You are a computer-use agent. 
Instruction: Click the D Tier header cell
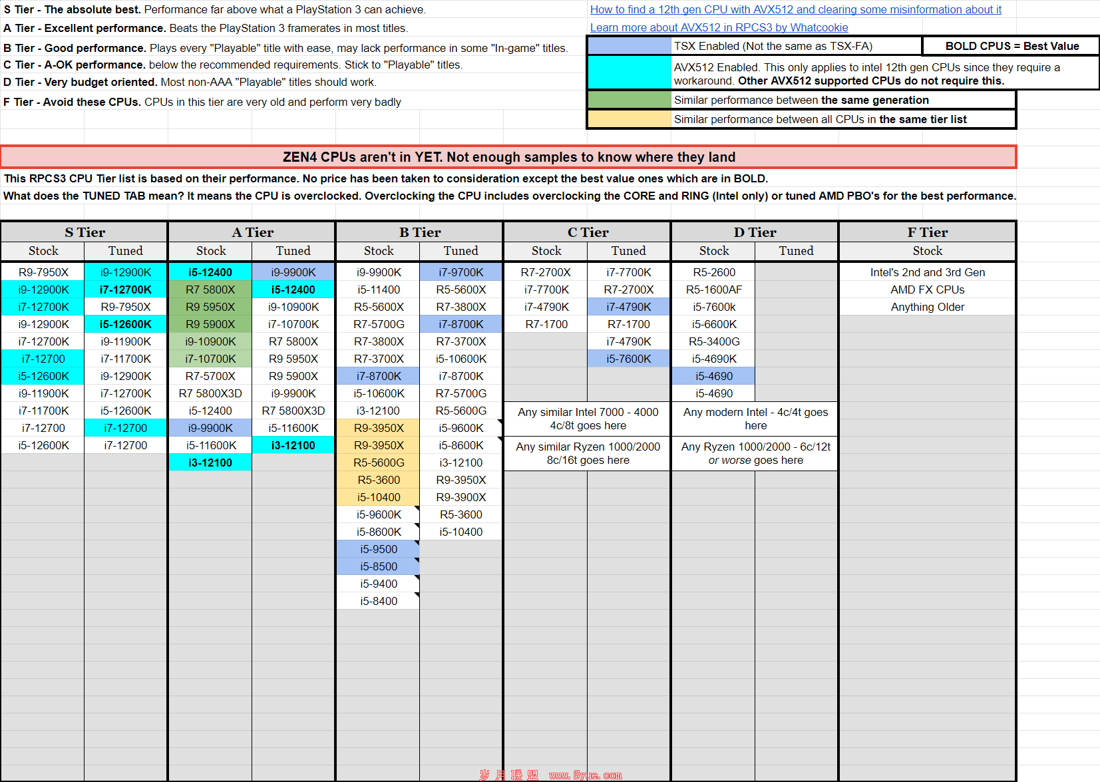(x=755, y=232)
